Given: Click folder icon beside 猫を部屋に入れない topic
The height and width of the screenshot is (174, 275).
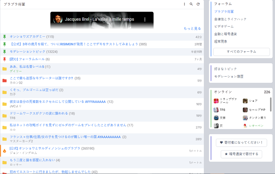Looking at the screenshot, I should click(x=5, y=163).
